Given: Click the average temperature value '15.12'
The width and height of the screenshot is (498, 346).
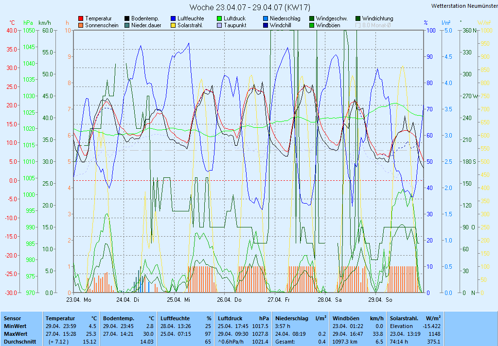Looking at the screenshot, I should 89,342.
